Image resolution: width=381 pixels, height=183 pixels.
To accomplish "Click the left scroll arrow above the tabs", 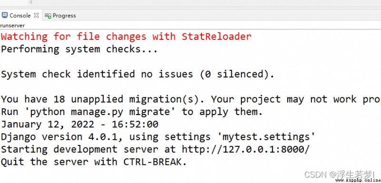I will click(x=31, y=2).
